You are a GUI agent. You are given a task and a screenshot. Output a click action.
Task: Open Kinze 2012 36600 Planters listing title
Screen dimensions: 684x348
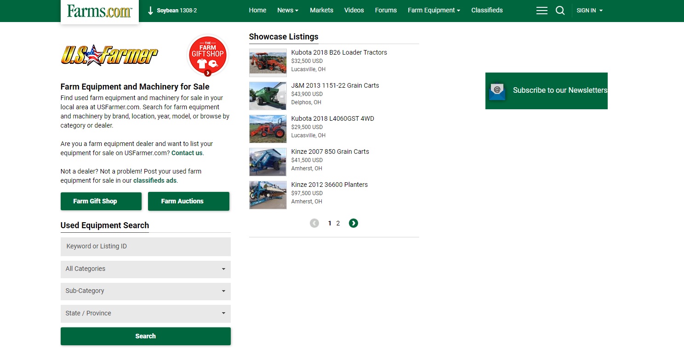pyautogui.click(x=330, y=185)
